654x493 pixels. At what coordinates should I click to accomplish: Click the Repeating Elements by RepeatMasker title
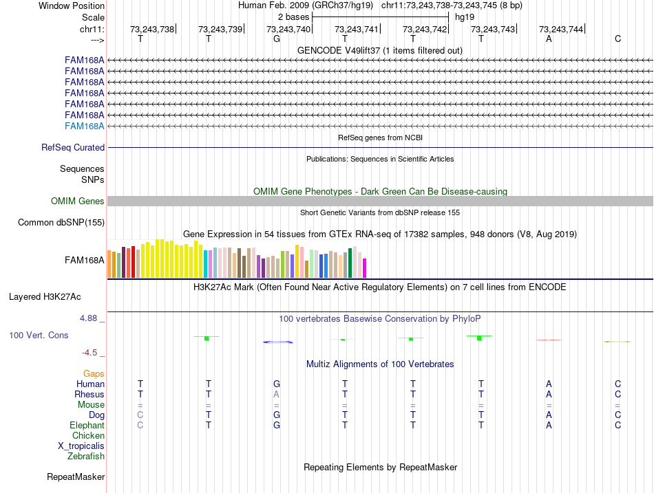pos(380,467)
